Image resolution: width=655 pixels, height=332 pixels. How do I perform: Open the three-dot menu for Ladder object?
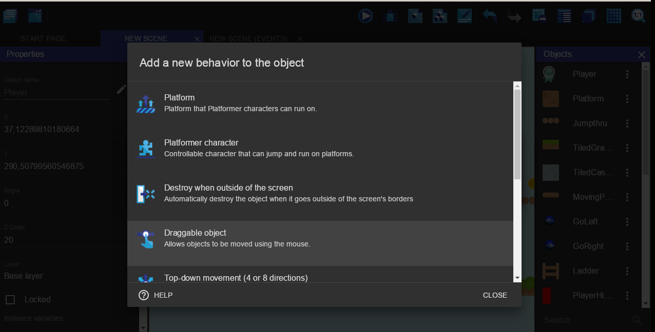point(627,271)
